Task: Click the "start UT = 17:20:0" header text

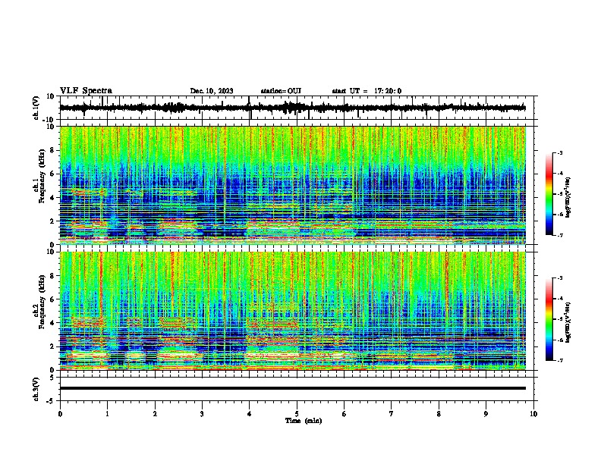Action: [x=367, y=91]
